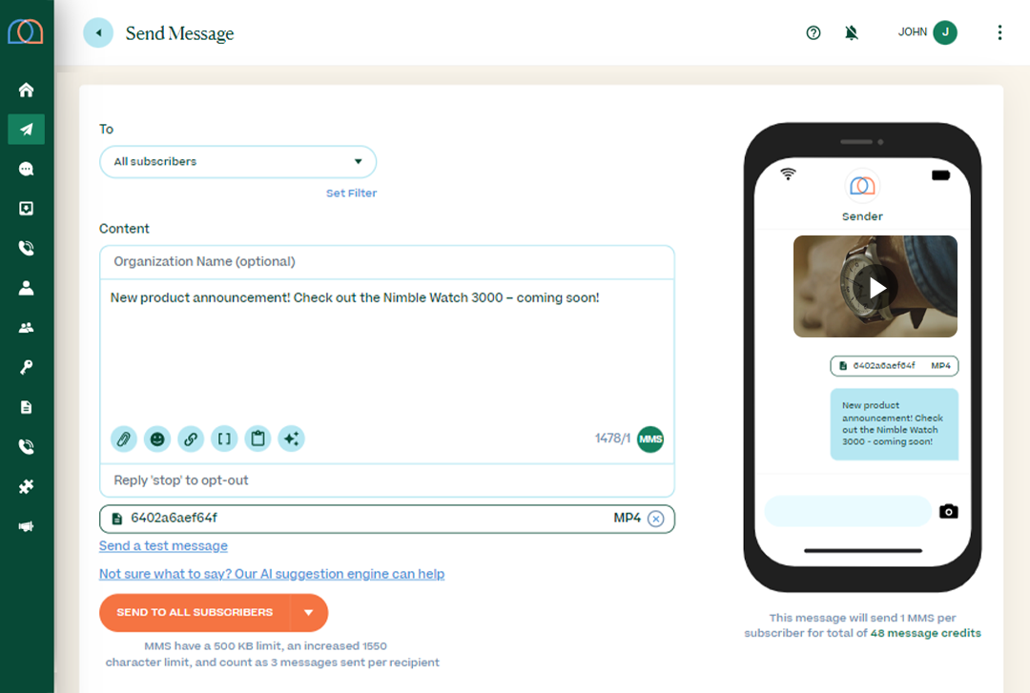Remove the attached MP4 file
The height and width of the screenshot is (693, 1030).
pos(655,519)
